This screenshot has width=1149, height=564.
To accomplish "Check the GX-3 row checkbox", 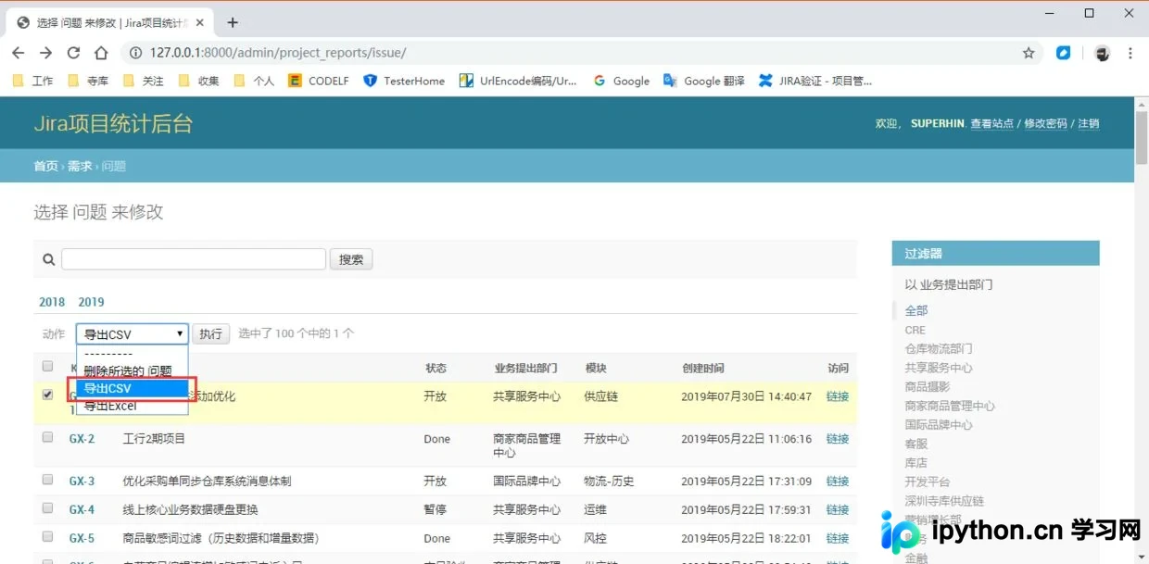I will 47,480.
